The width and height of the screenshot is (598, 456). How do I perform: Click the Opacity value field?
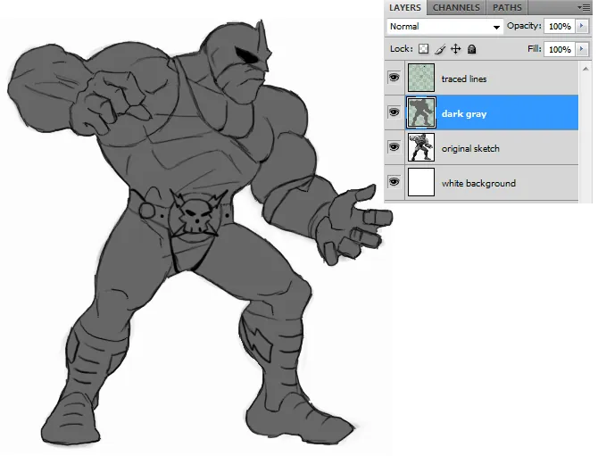[560, 26]
